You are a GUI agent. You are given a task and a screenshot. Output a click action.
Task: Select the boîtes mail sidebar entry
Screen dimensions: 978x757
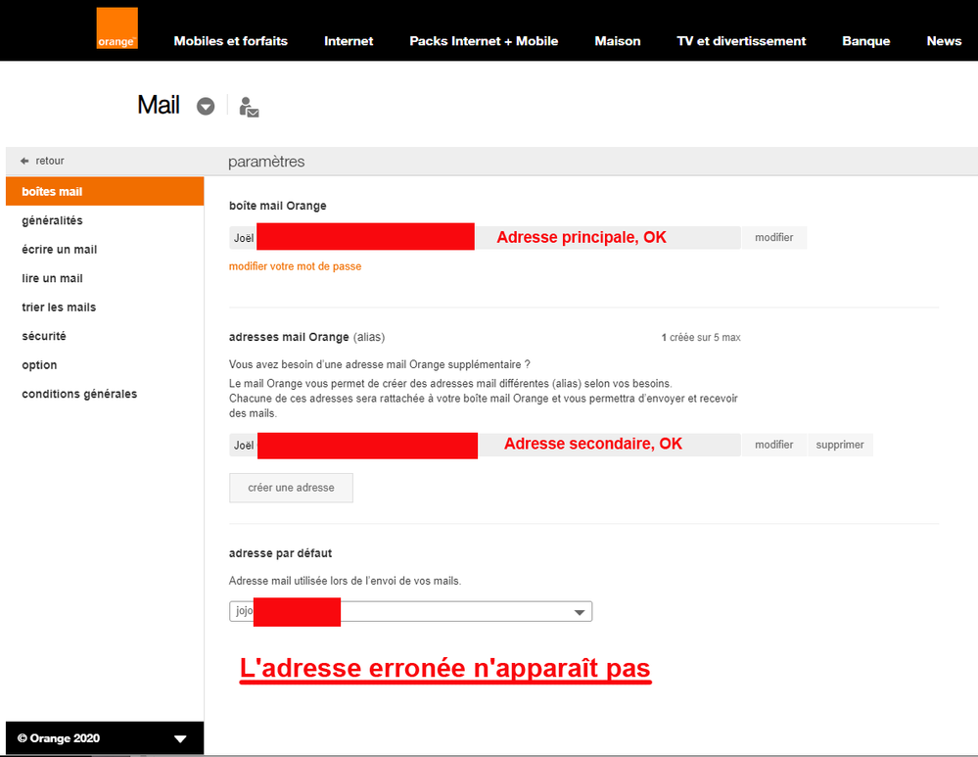54,191
